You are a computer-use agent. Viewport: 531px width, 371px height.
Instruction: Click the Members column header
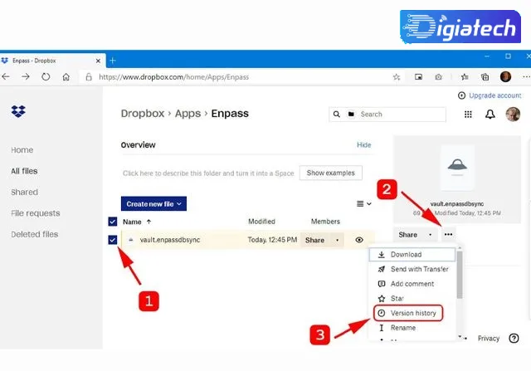[x=325, y=222]
